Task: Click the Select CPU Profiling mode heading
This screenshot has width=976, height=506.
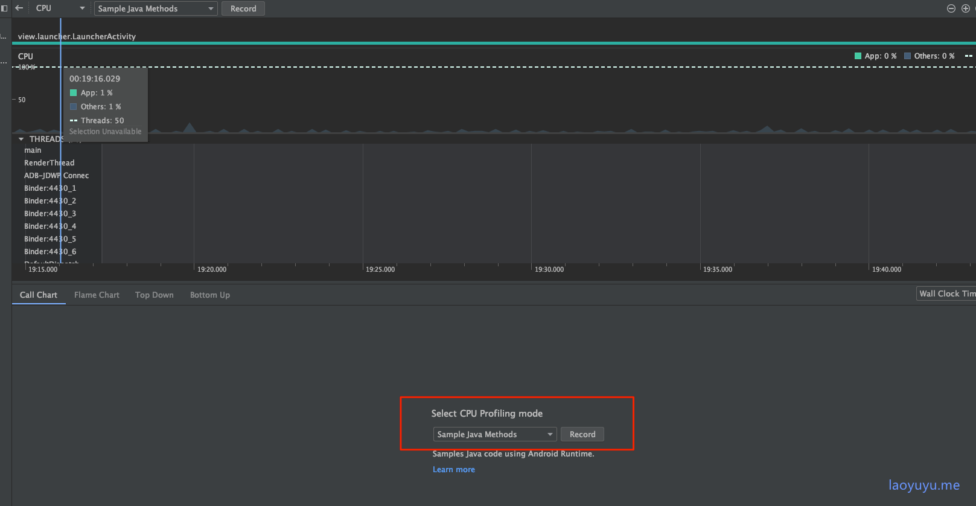Action: tap(487, 414)
